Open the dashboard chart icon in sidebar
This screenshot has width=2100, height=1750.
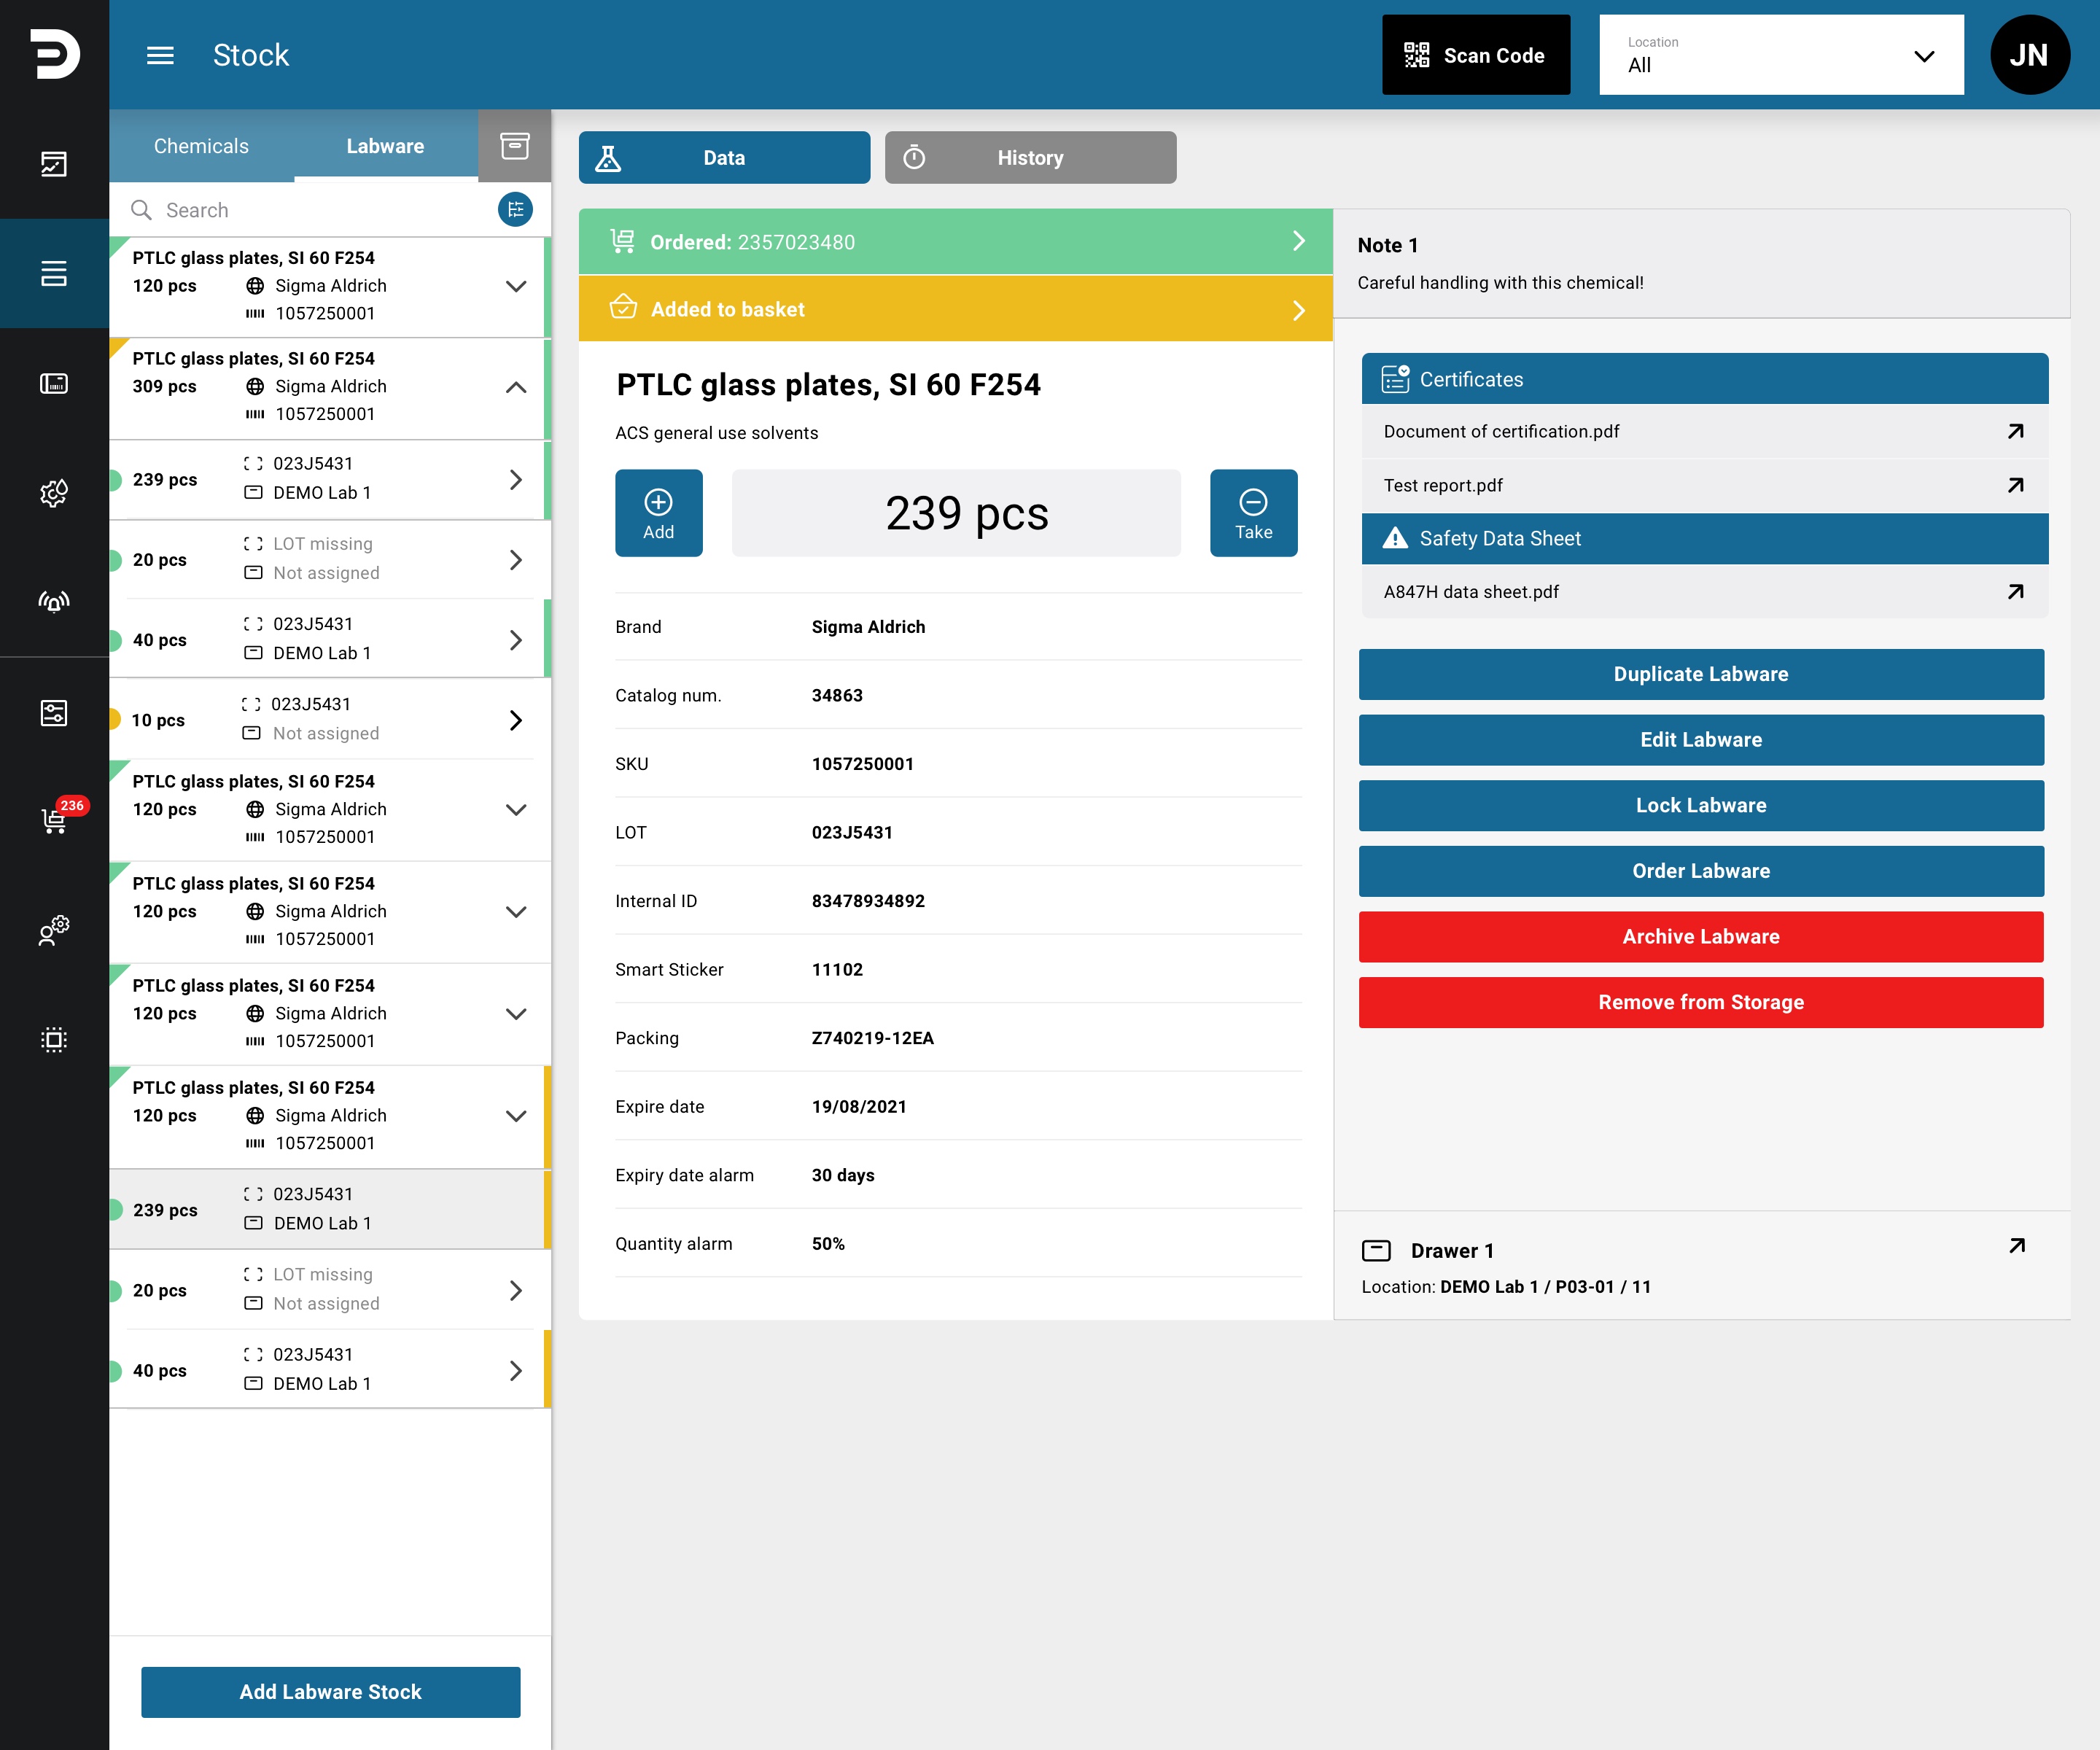pos(54,164)
